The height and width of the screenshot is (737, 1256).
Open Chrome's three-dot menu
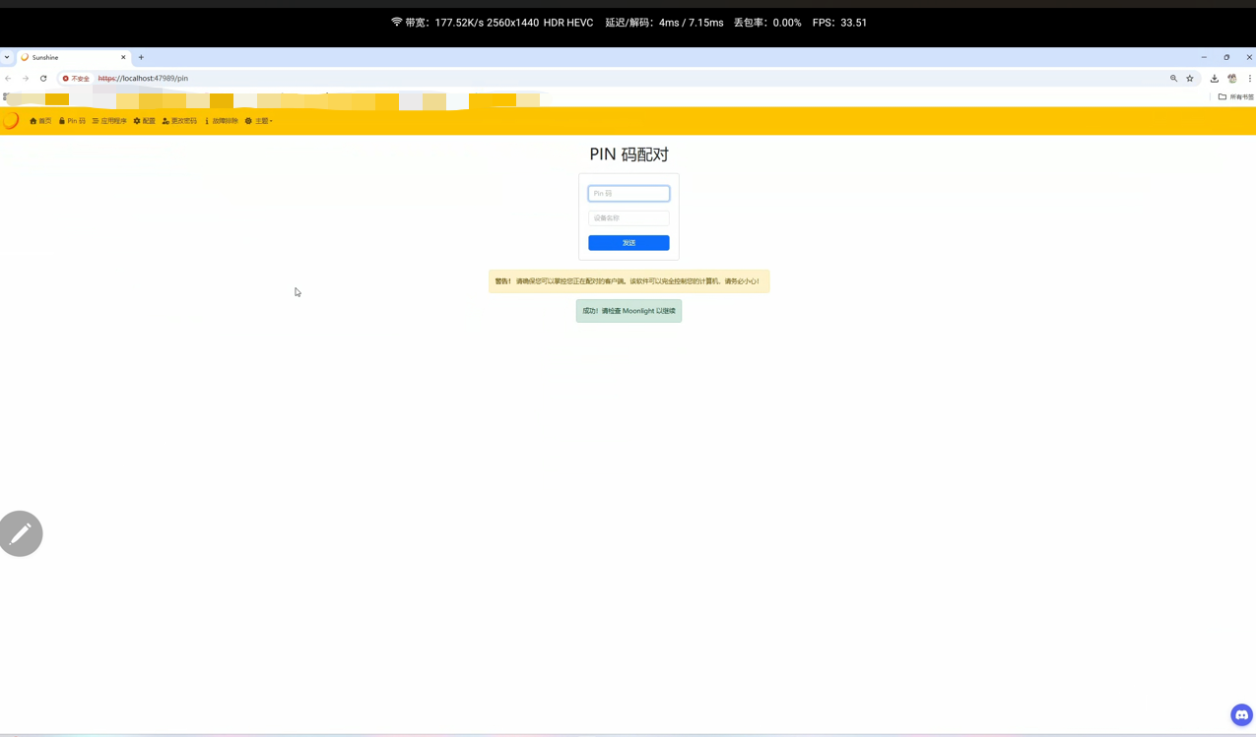click(1249, 79)
